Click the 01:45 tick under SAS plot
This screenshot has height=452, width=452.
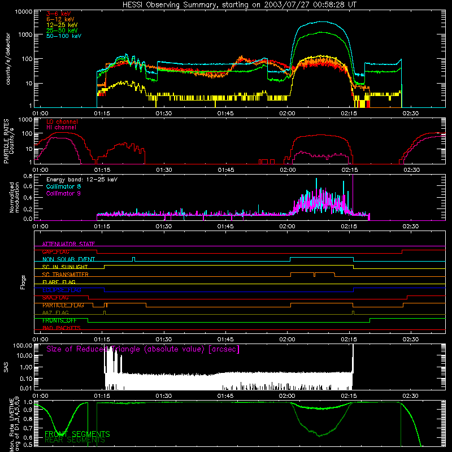(225, 396)
